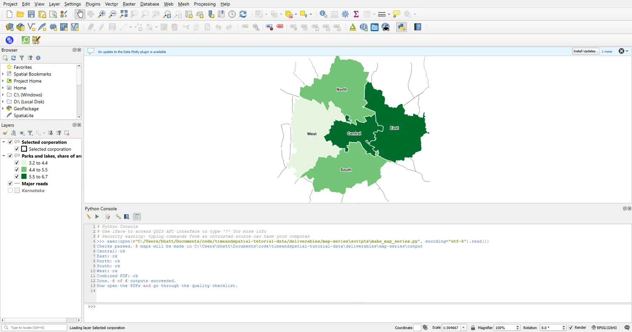Screen dimensions: 632x332
Task: Hide the Major roads layer
Action: [x=11, y=184]
